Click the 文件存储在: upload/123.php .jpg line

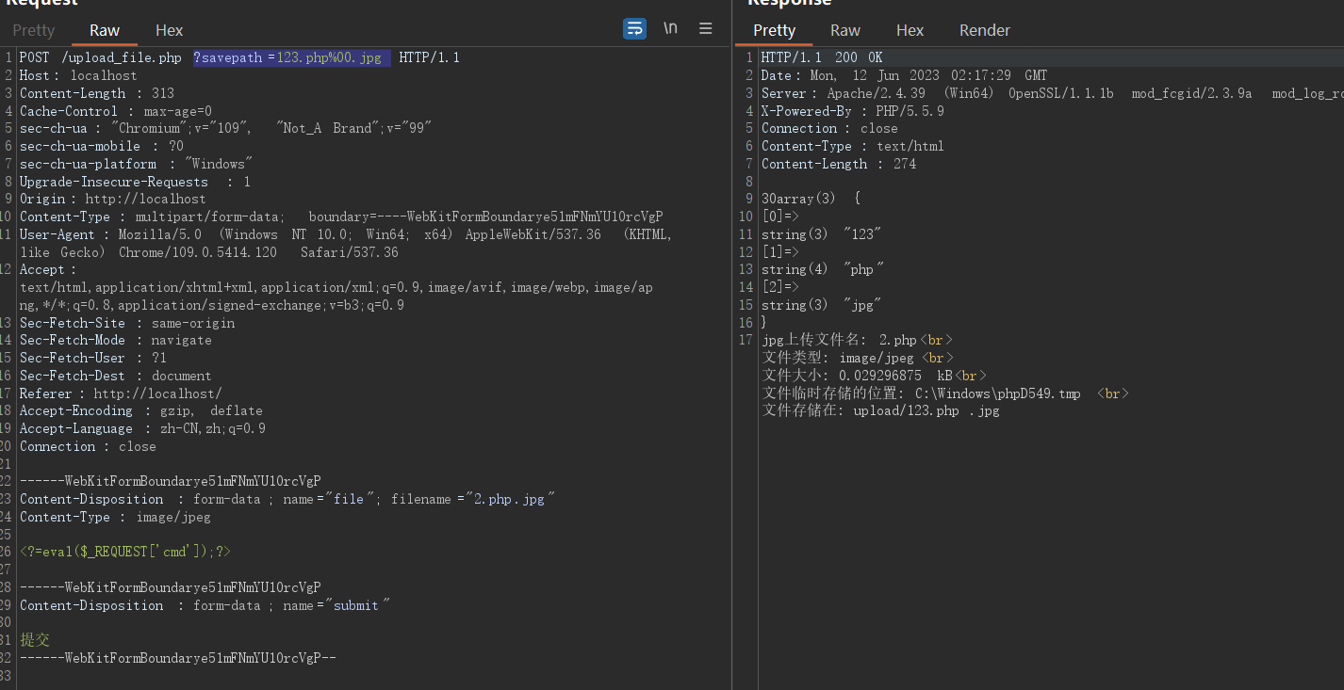tap(881, 410)
